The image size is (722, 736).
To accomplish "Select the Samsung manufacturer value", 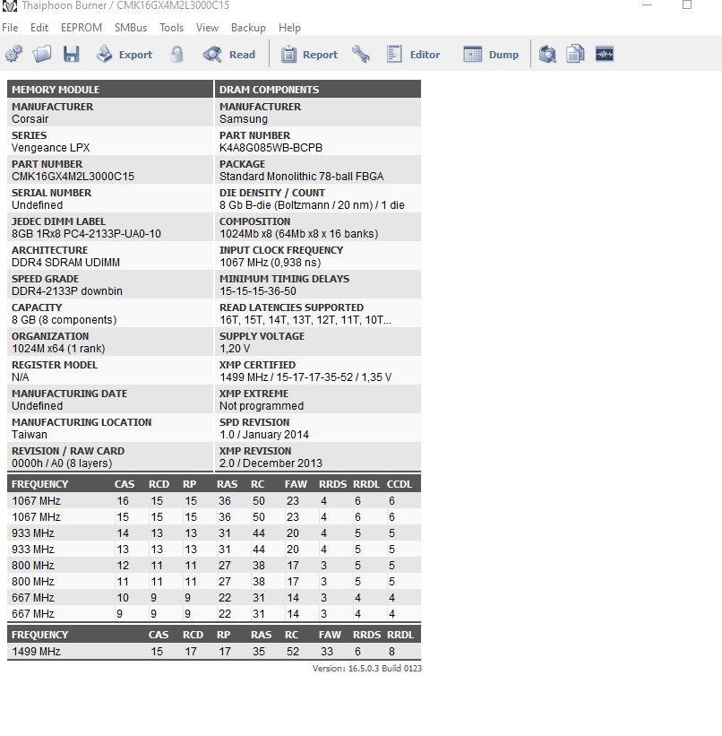I will pos(244,119).
